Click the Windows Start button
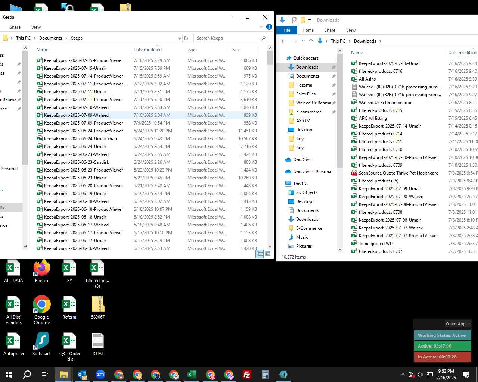This screenshot has width=478, height=382. (9, 375)
